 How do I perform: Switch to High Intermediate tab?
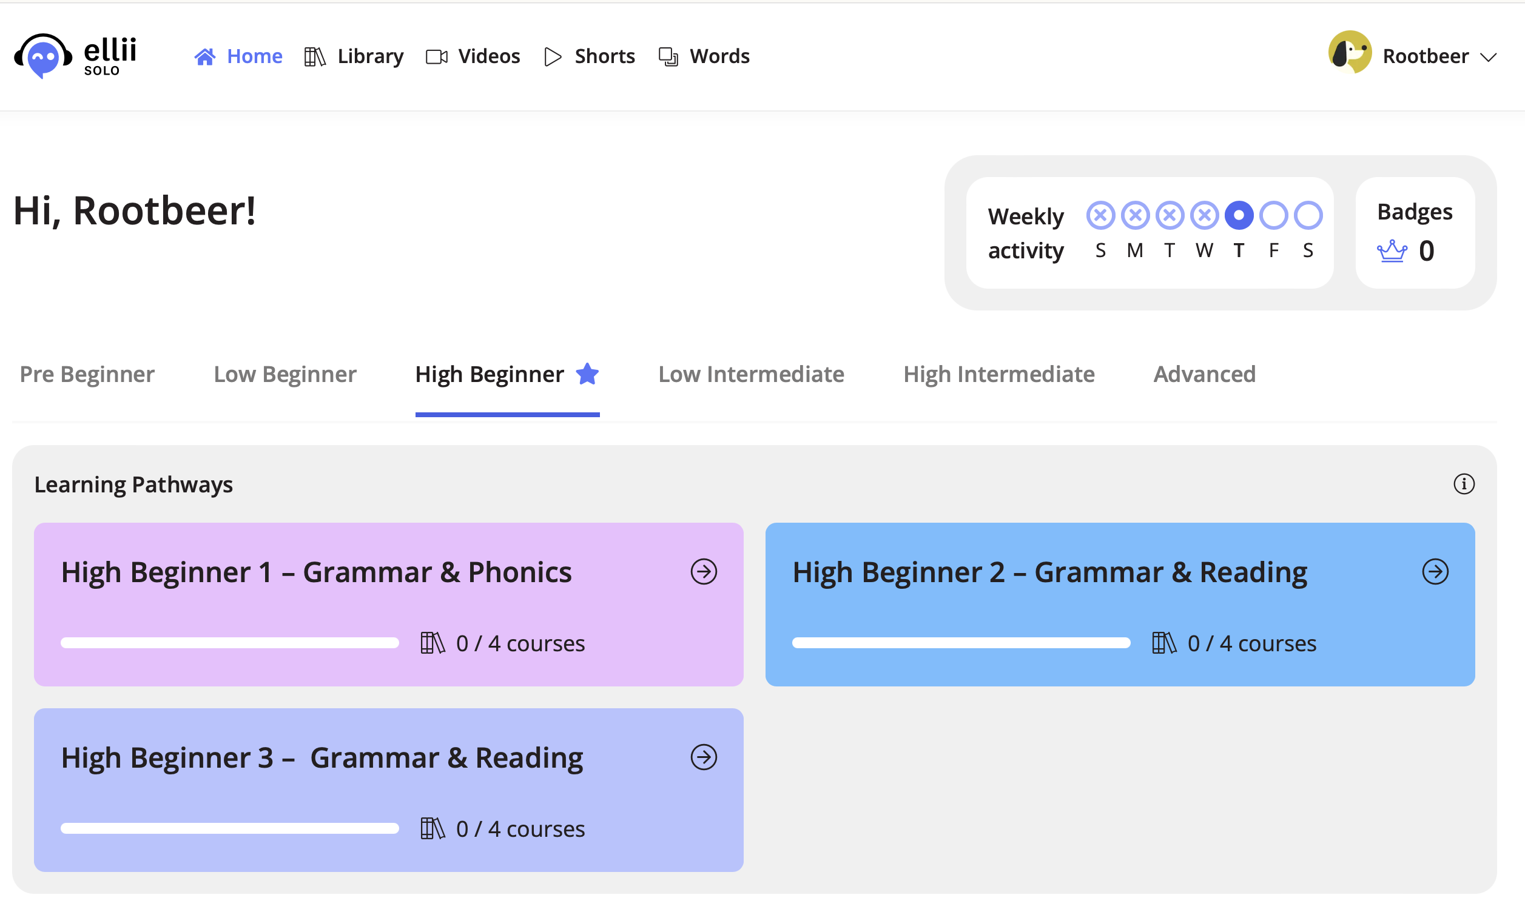[x=999, y=374]
